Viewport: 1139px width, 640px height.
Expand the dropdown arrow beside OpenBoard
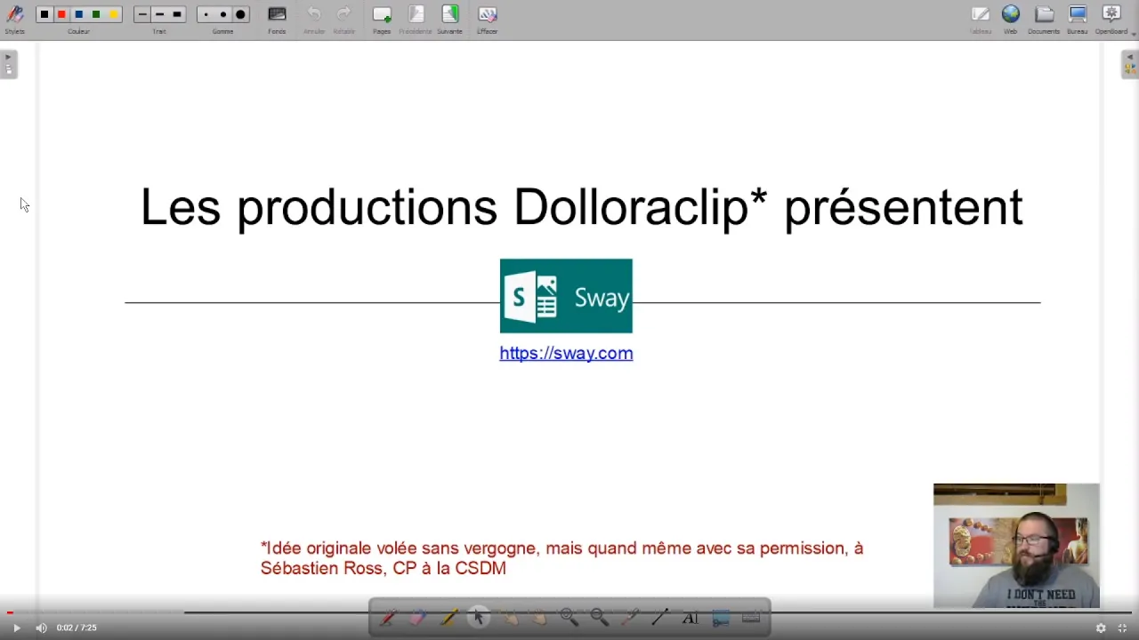1134,32
